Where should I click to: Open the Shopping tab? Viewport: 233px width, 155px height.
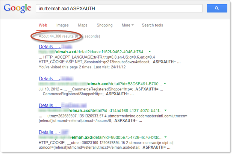[x=104, y=25]
